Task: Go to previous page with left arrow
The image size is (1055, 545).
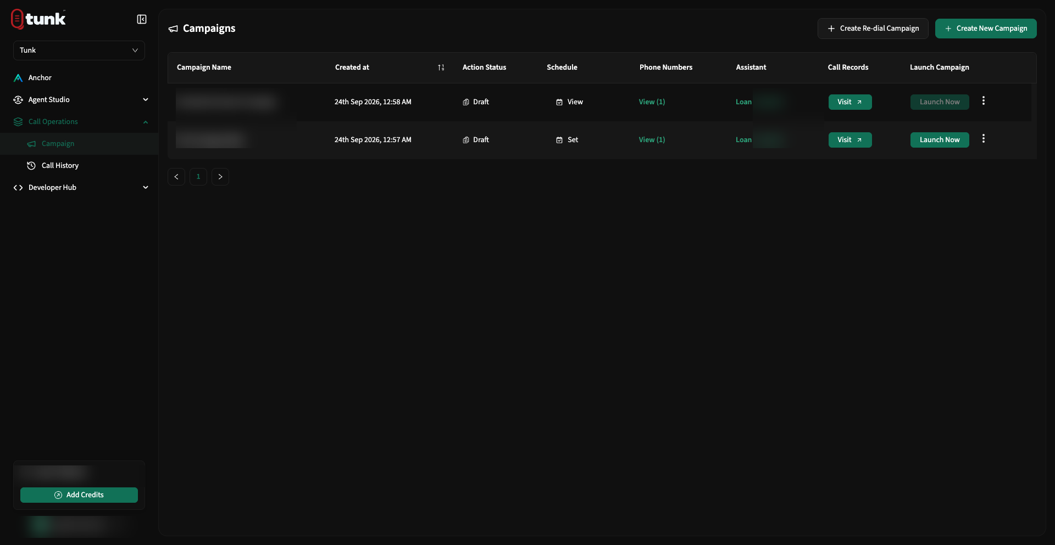Action: [x=176, y=177]
